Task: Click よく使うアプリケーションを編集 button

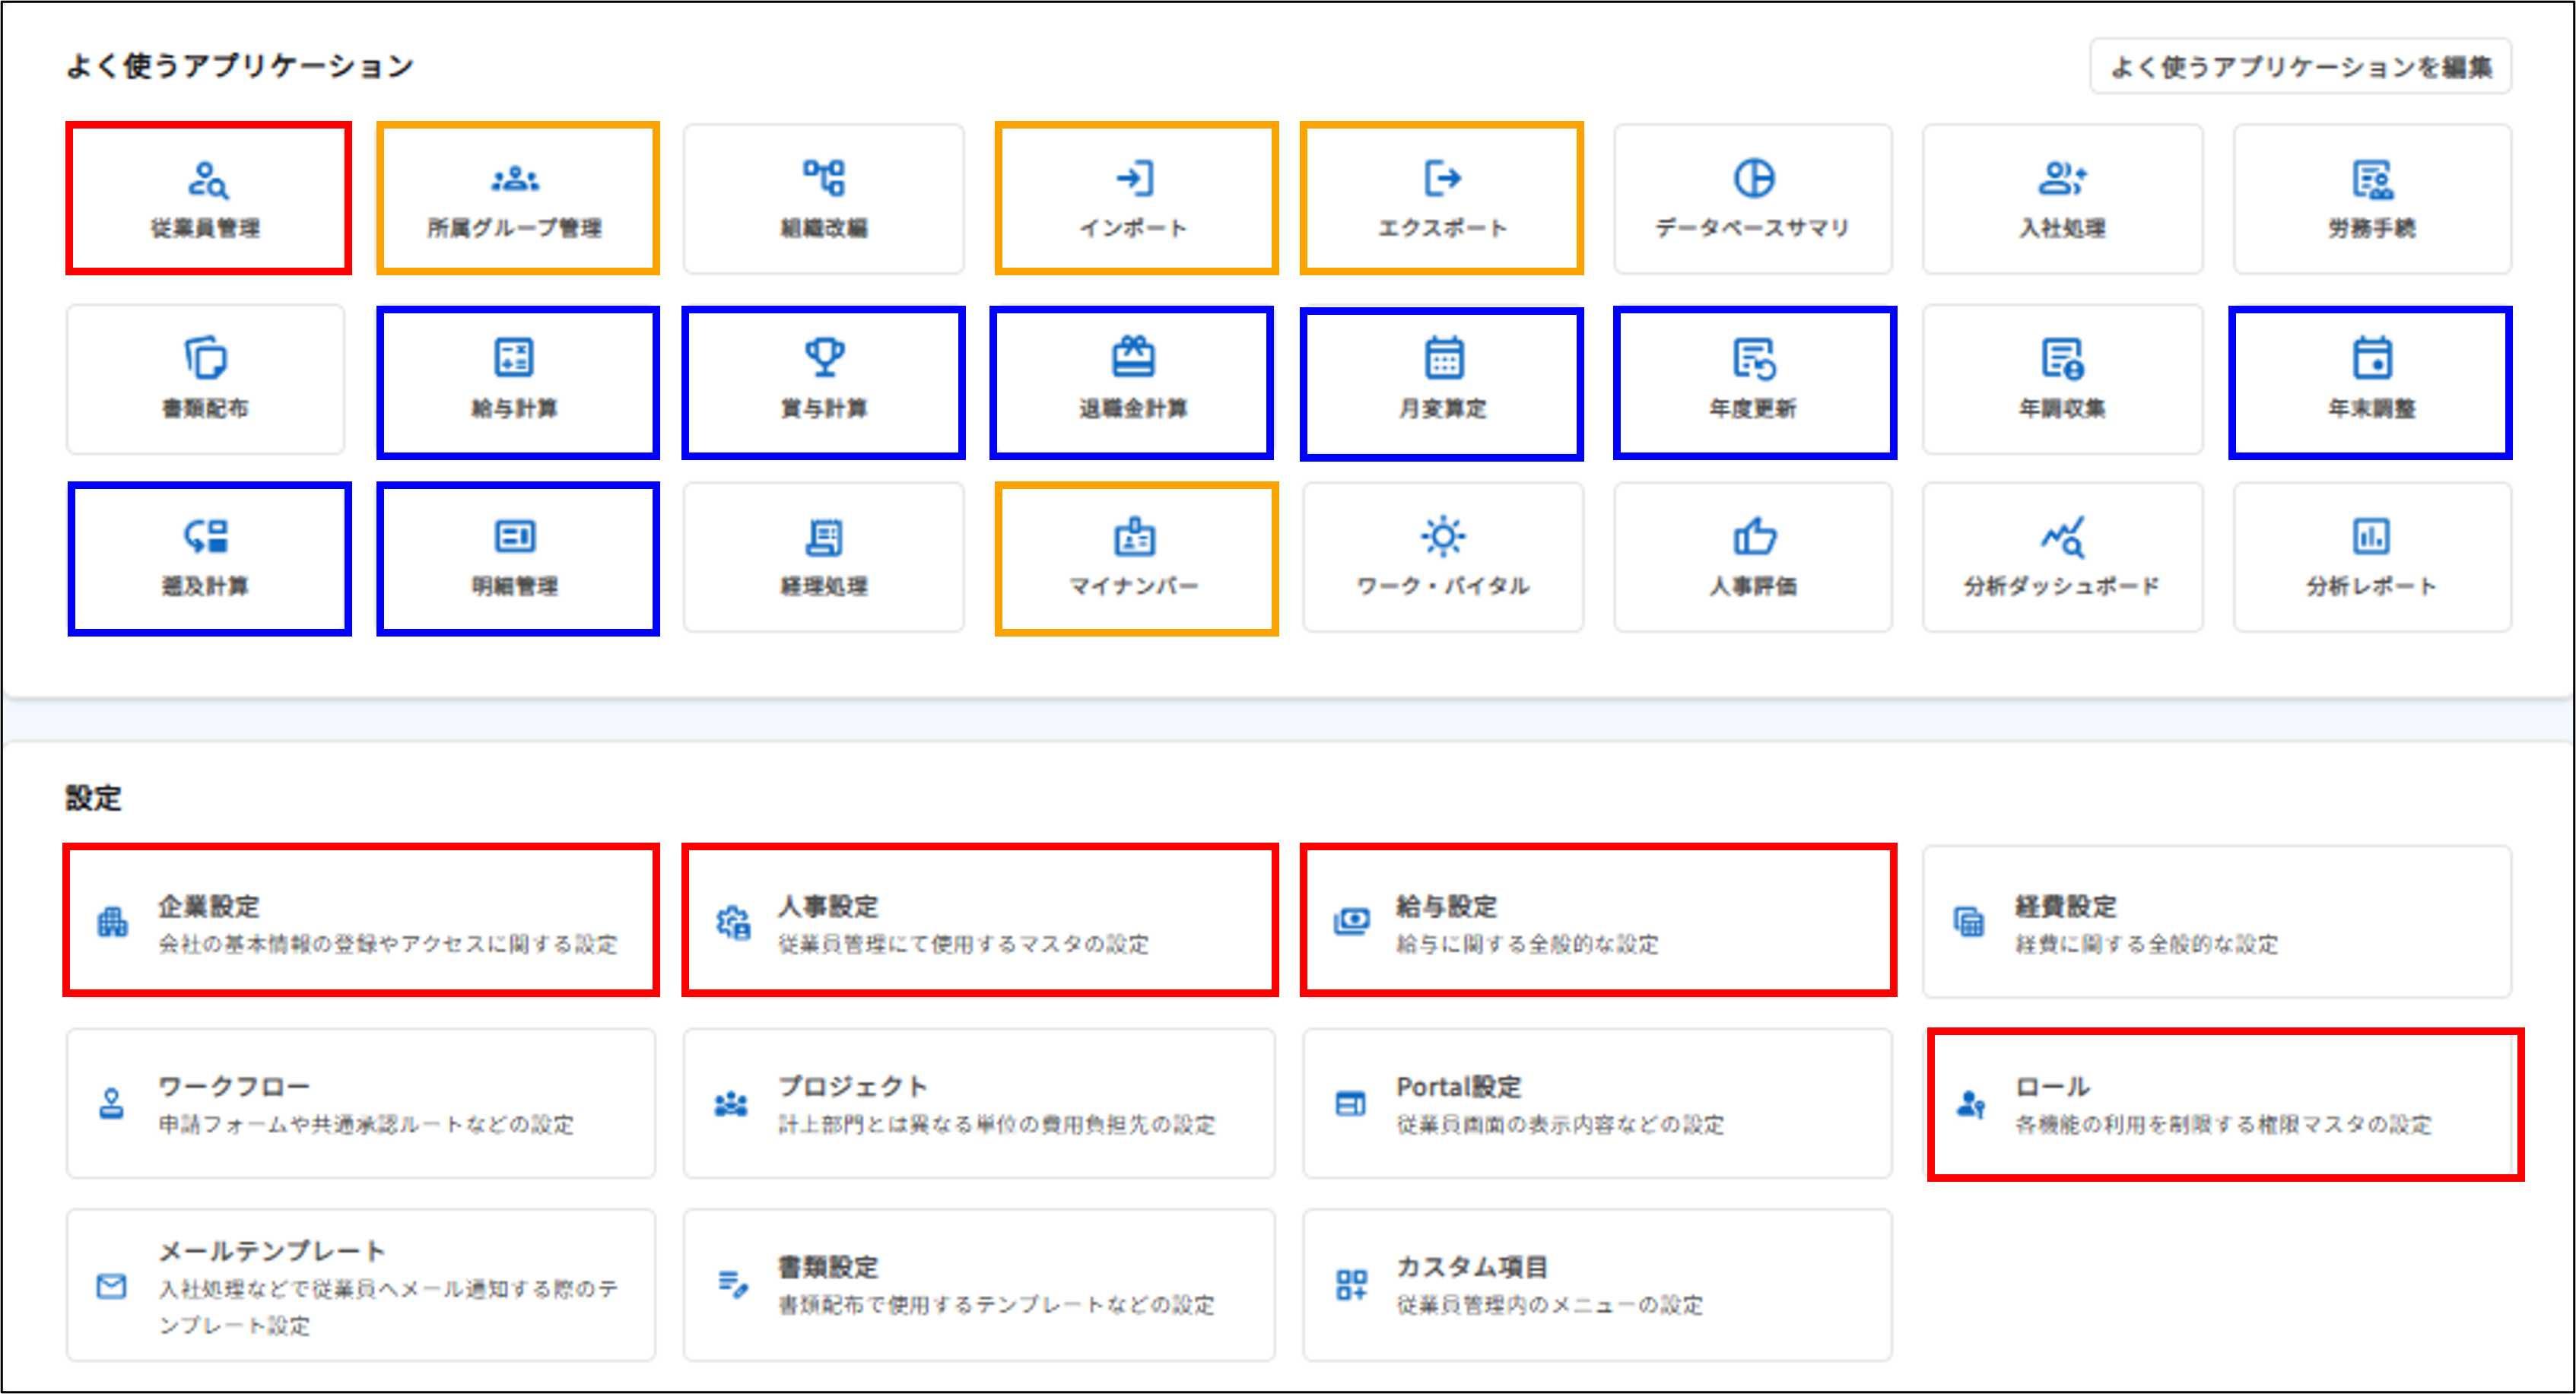Action: tap(2299, 67)
